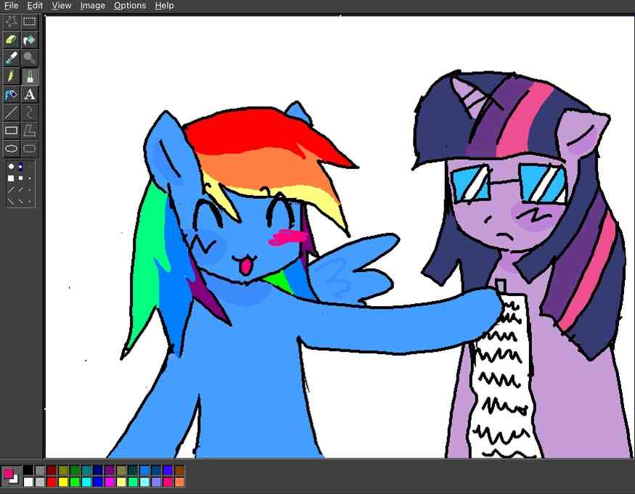Pick the Ellipse tool
The width and height of the screenshot is (635, 494).
pos(12,149)
